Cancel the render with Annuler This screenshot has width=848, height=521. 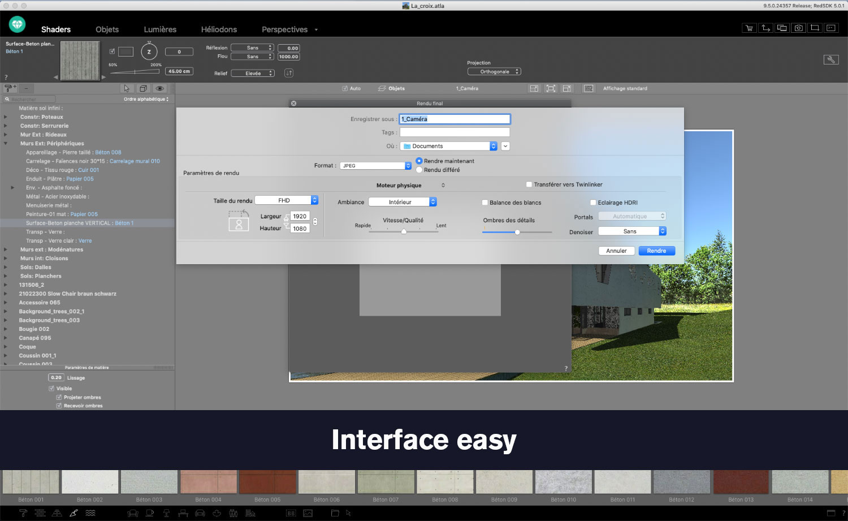pos(616,250)
